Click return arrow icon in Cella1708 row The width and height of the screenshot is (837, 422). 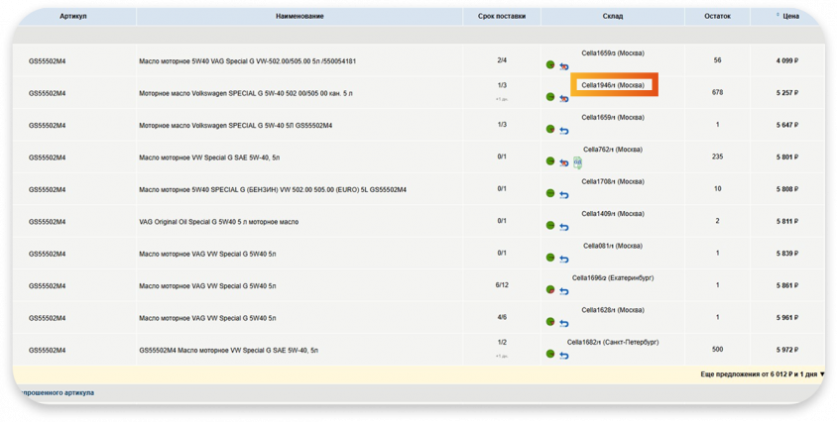coord(563,194)
